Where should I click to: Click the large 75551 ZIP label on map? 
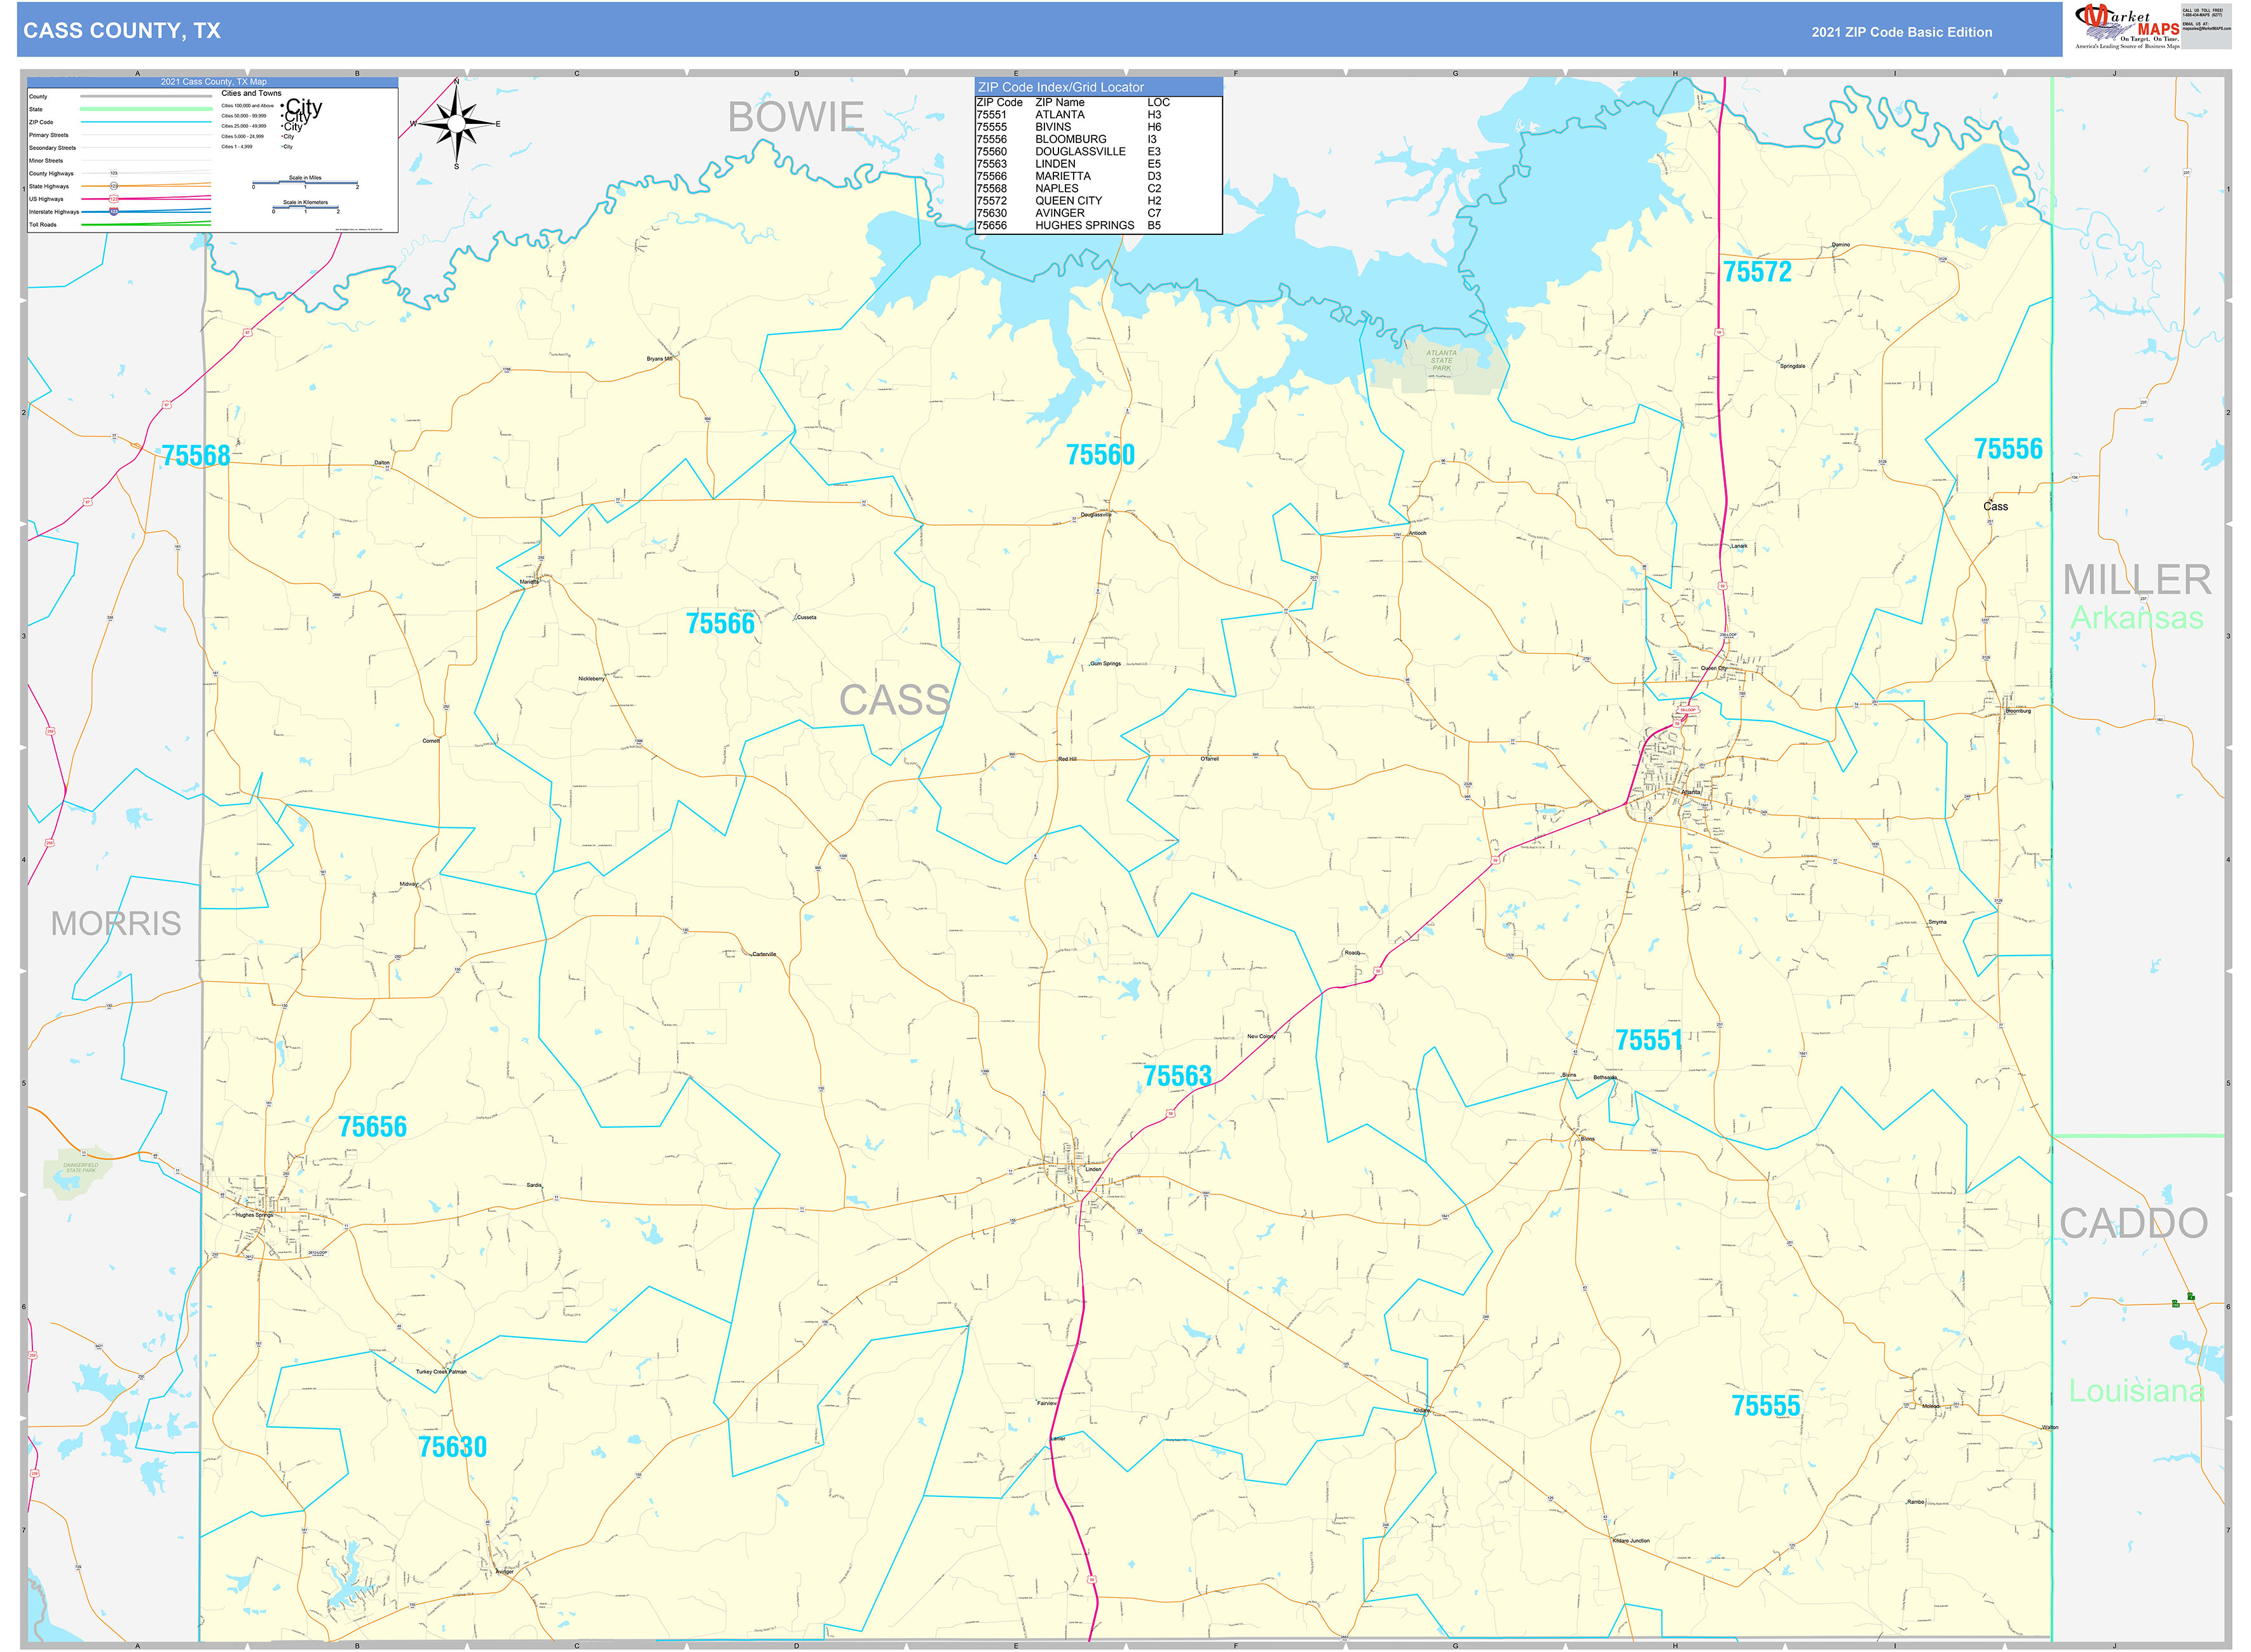[1649, 1041]
